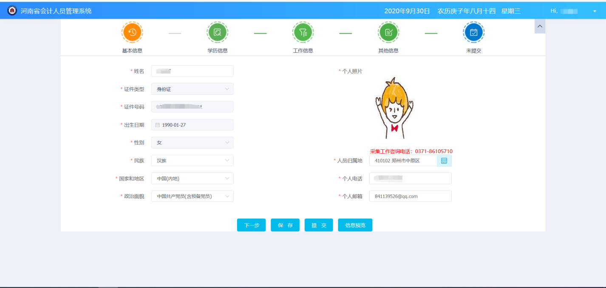The width and height of the screenshot is (606, 288).
Task: Click the 工作信息 step icon
Action: pyautogui.click(x=303, y=32)
